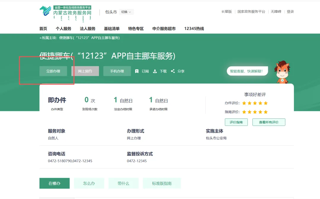
Task: Click the 评价指南 button
Action: point(236,122)
